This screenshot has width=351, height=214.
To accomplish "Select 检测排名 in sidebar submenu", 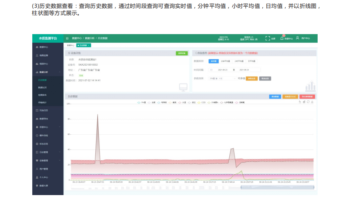I will (42, 95).
